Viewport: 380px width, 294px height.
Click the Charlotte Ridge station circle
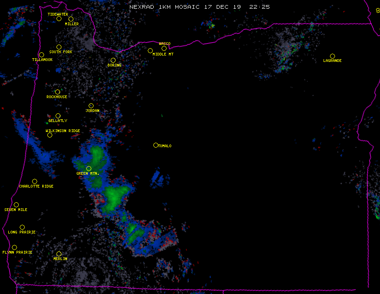[34, 181]
